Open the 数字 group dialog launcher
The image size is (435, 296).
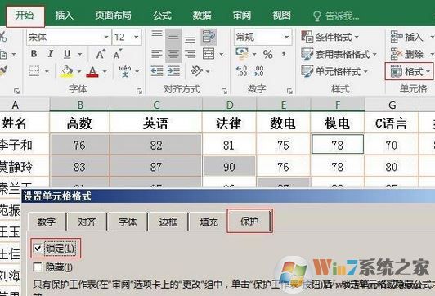[289, 91]
